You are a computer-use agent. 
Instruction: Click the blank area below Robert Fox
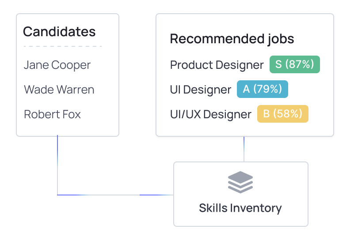click(67, 128)
